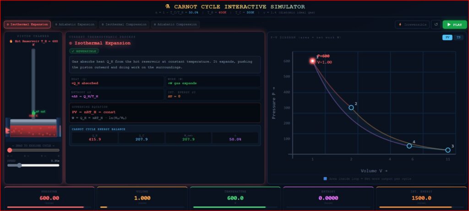Click the Reversible status badge
Image resolution: width=469 pixels, height=211 pixels.
coord(85,51)
